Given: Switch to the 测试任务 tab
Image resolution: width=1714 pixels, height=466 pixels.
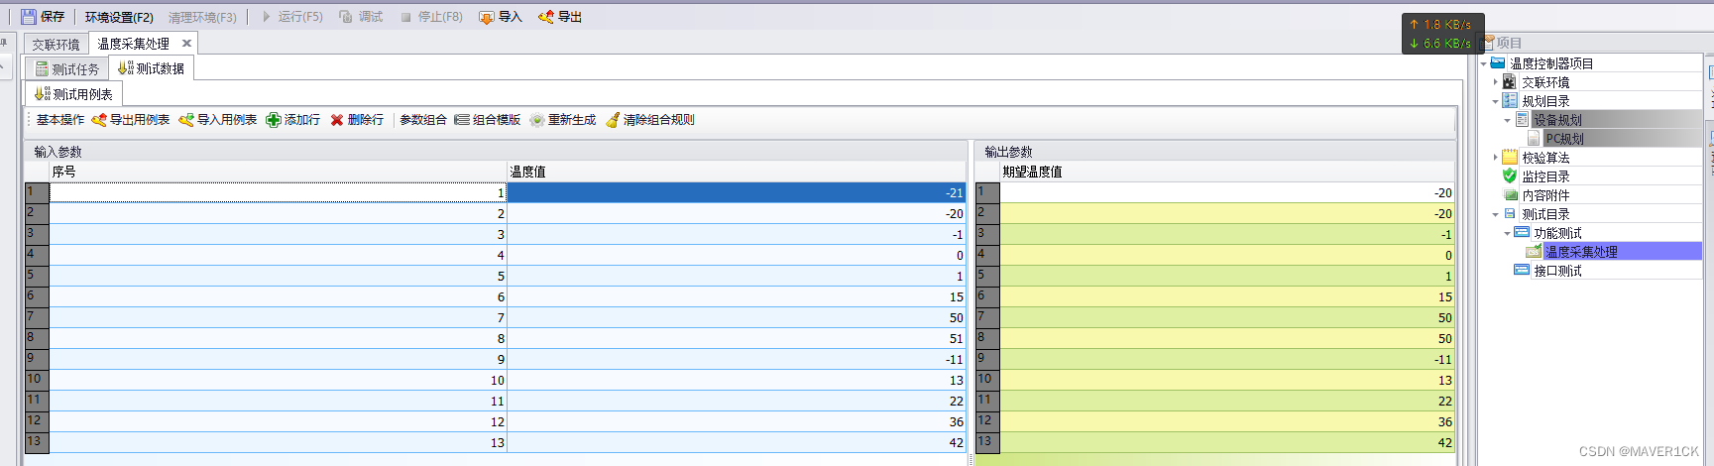Looking at the screenshot, I should click(x=67, y=68).
